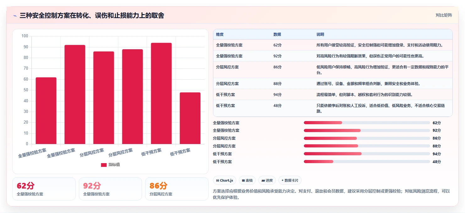
Task: Click the lightning icon beside the page title
Action: (x=15, y=16)
